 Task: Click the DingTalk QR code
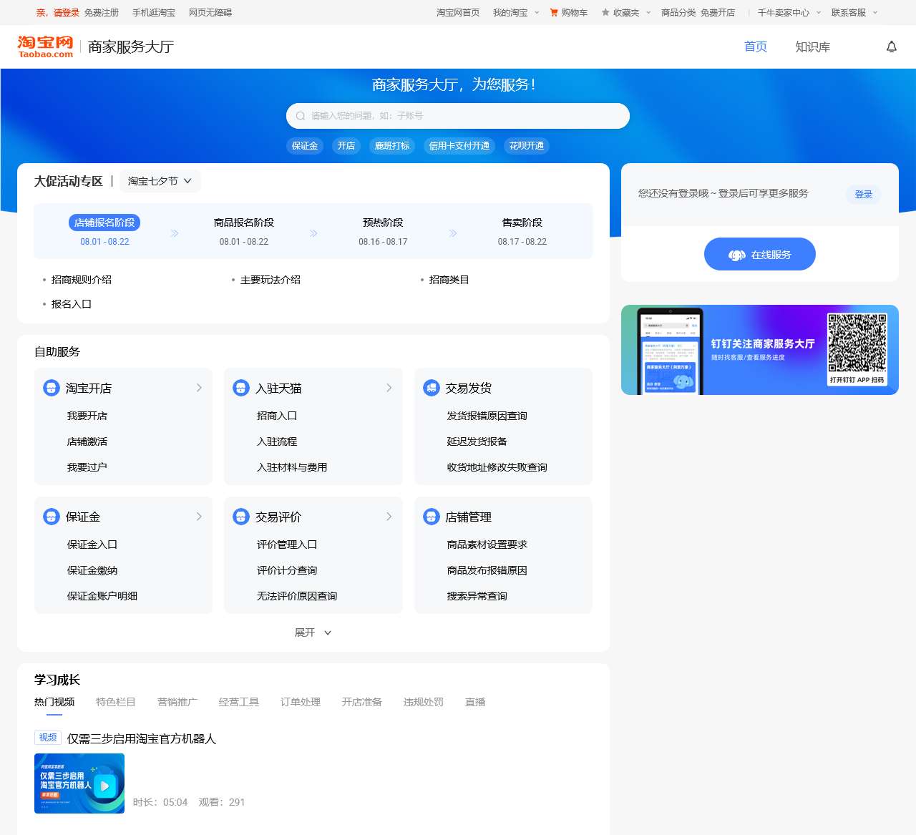pos(857,343)
